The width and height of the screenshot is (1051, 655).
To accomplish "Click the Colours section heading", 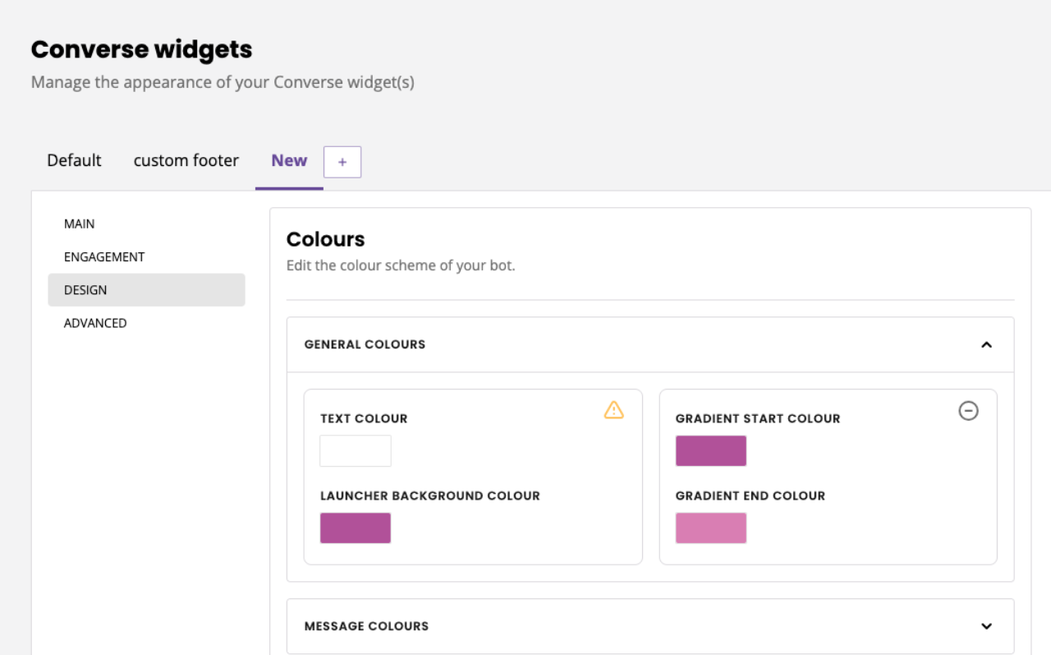I will [326, 239].
